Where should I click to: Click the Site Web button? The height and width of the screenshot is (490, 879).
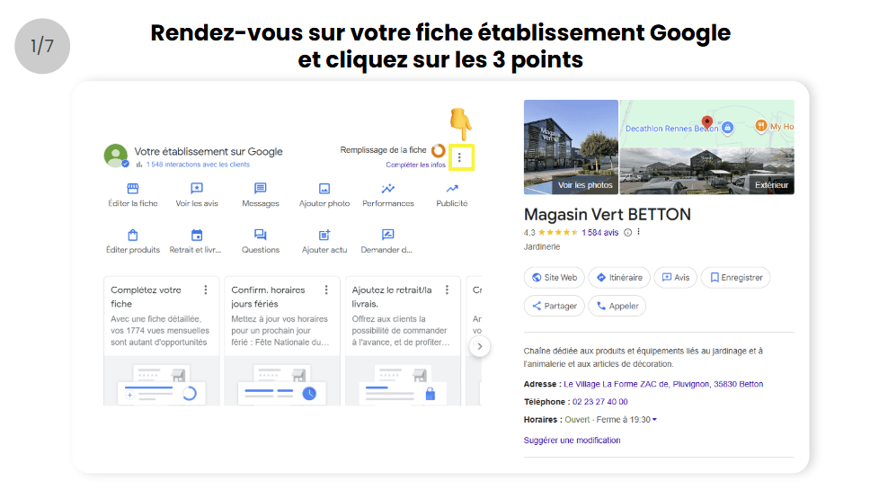point(555,278)
